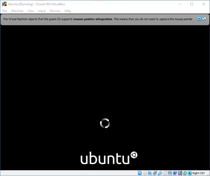This screenshot has width=210, height=176.
Task: Click the boot loading spinner
Action: [x=105, y=123]
